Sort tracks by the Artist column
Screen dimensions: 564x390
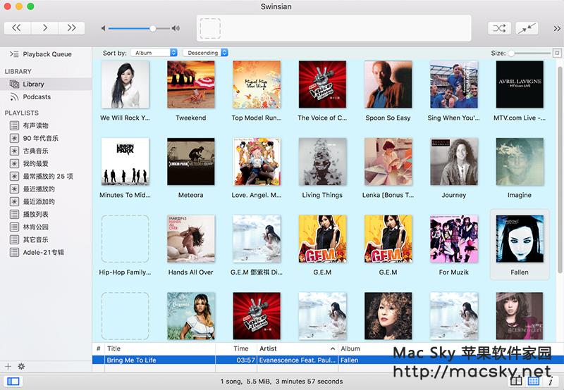pos(298,348)
